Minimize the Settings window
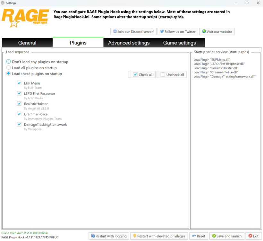The width and height of the screenshot is (263, 241). (x=236, y=3)
